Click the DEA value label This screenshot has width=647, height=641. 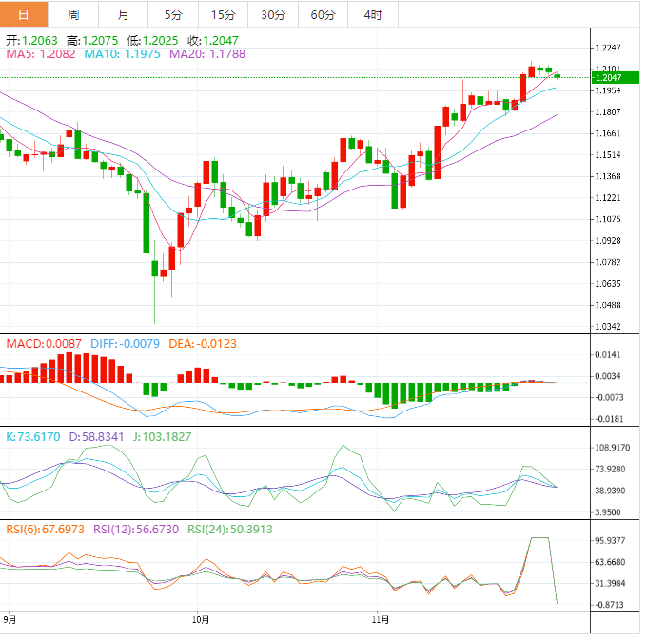pyautogui.click(x=203, y=343)
